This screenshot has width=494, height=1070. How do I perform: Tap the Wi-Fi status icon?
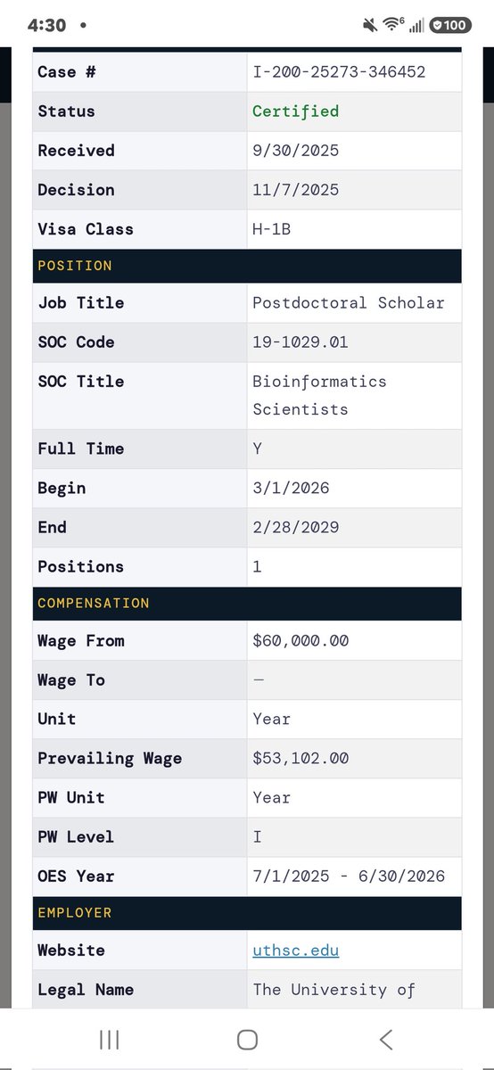[x=393, y=25]
